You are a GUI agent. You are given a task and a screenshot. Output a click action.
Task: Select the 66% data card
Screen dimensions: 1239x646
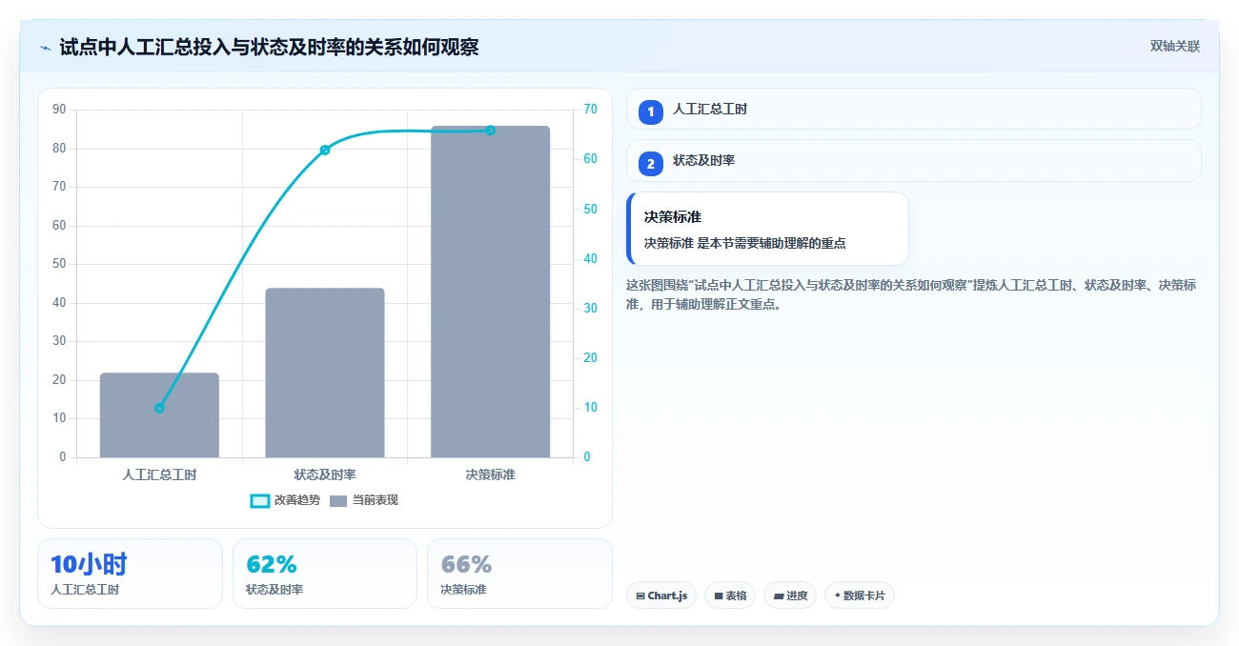pyautogui.click(x=519, y=574)
